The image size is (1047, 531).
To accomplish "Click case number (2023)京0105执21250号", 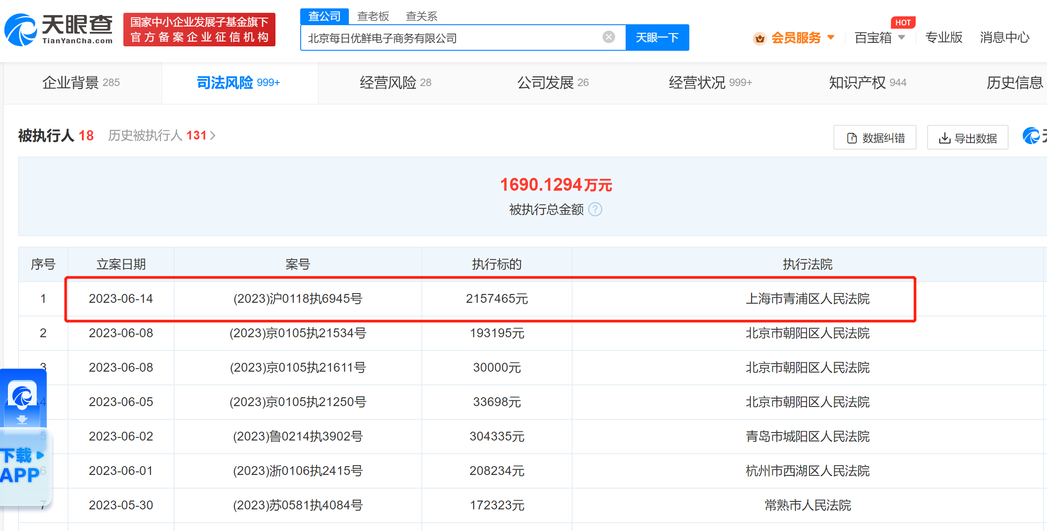I will pos(298,402).
